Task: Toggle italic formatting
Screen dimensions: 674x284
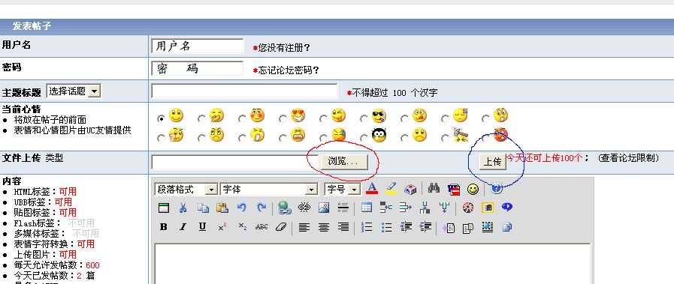Action: pos(183,228)
